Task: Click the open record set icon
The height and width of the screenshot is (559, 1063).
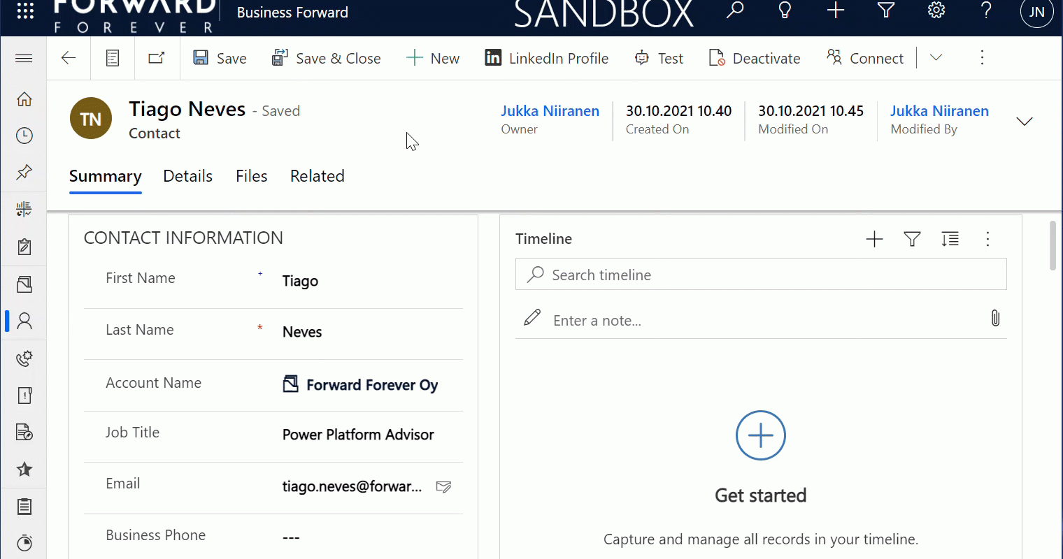Action: [x=113, y=58]
